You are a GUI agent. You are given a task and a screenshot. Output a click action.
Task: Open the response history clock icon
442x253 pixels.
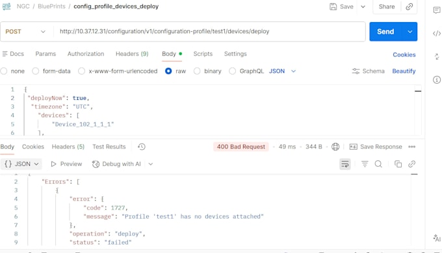click(x=142, y=147)
